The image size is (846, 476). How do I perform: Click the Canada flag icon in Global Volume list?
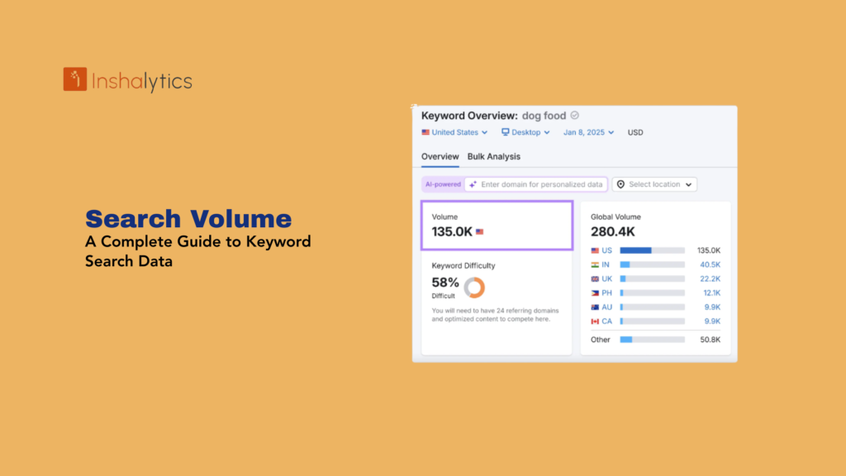pyautogui.click(x=595, y=321)
